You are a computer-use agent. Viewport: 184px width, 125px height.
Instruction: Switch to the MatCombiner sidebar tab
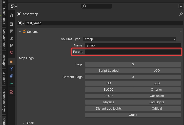click(4, 39)
